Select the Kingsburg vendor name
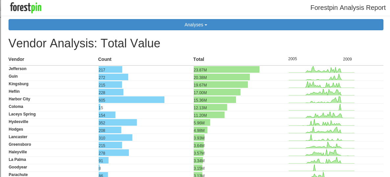390x177 pixels. point(18,84)
